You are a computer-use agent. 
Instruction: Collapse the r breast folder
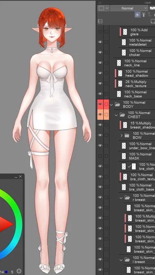(121, 198)
